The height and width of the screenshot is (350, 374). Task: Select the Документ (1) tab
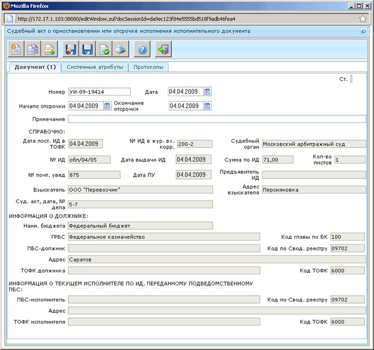pos(35,67)
